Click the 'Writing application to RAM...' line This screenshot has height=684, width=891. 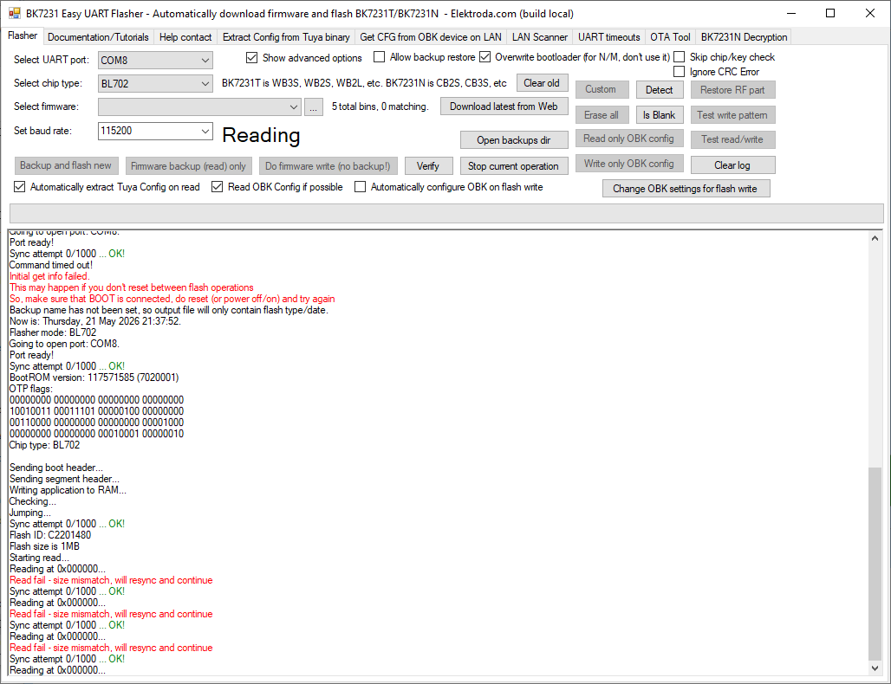(x=68, y=490)
